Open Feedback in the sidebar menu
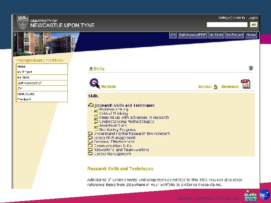 click(x=42, y=99)
